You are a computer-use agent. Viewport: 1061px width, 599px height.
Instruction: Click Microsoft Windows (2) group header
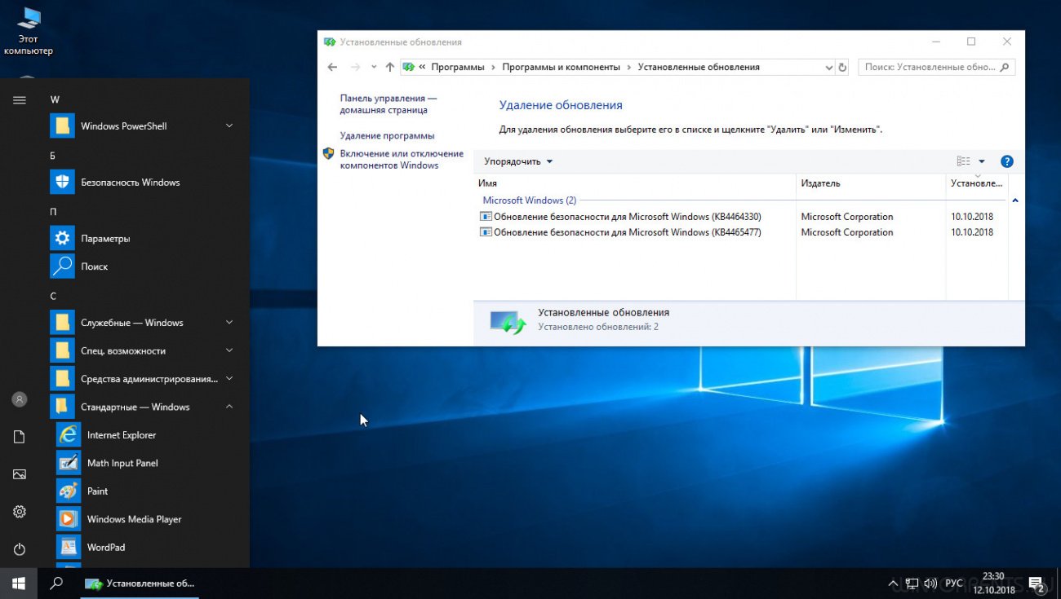pyautogui.click(x=530, y=200)
